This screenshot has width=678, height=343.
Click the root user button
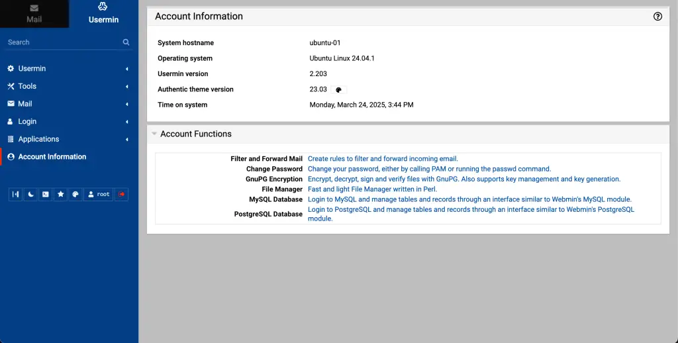(x=99, y=195)
